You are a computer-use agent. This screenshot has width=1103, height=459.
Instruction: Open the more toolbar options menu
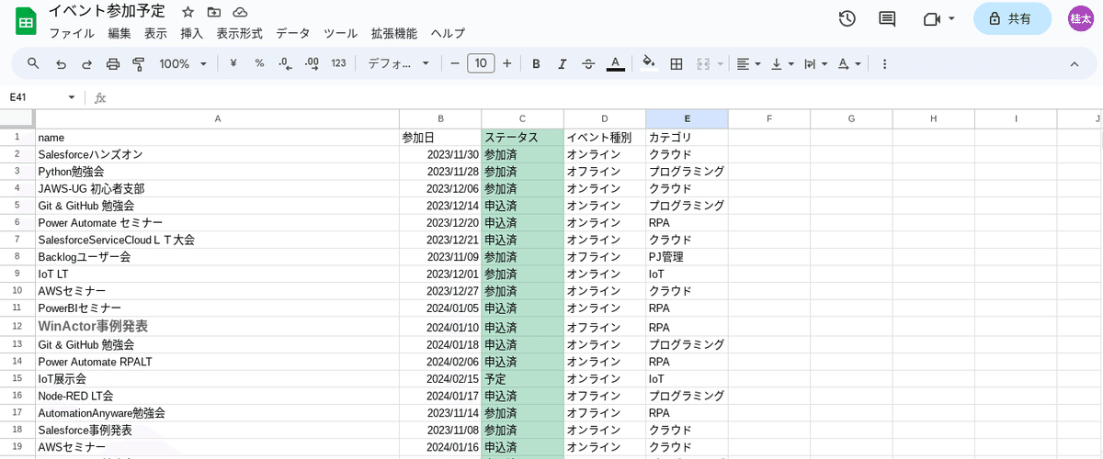pos(884,63)
